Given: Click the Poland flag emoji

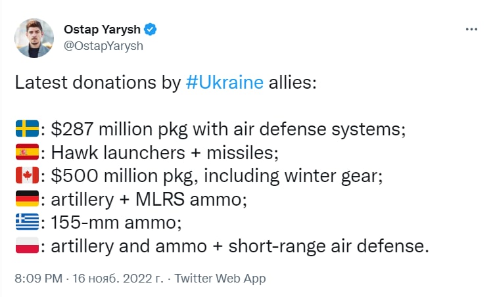Looking at the screenshot, I should click(26, 247).
